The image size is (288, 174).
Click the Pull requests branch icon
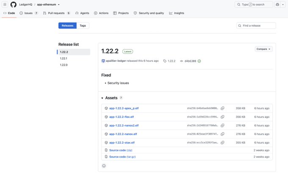(x=44, y=13)
